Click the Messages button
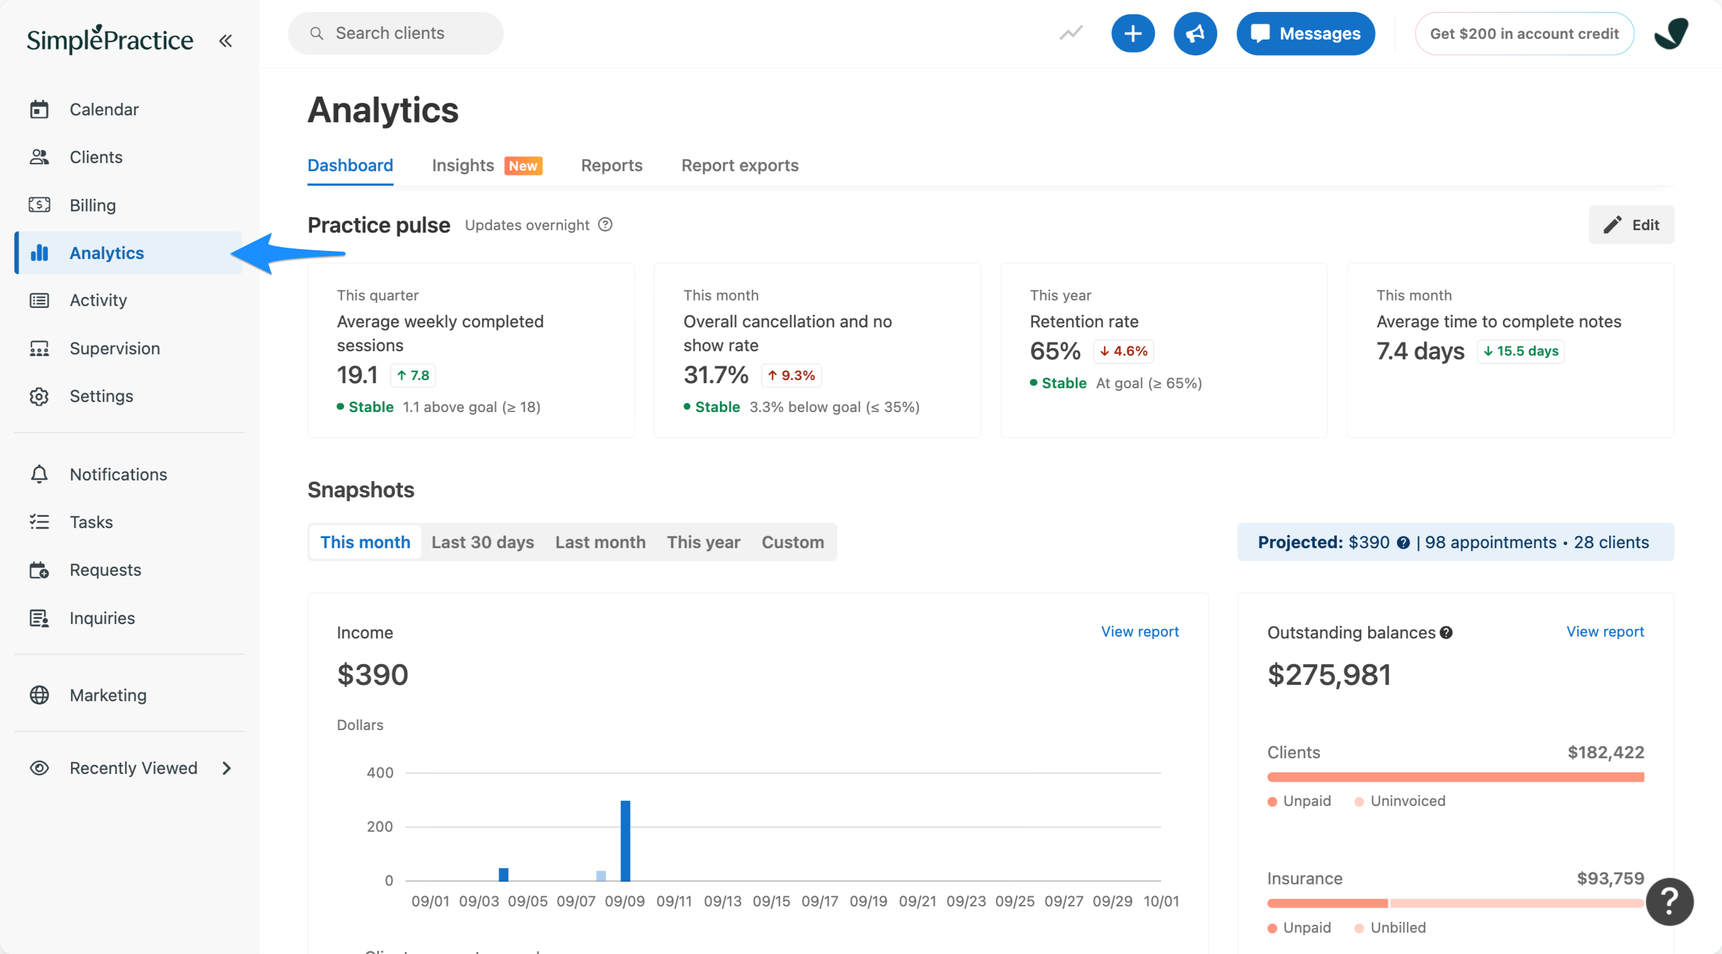The image size is (1722, 954). (x=1305, y=33)
